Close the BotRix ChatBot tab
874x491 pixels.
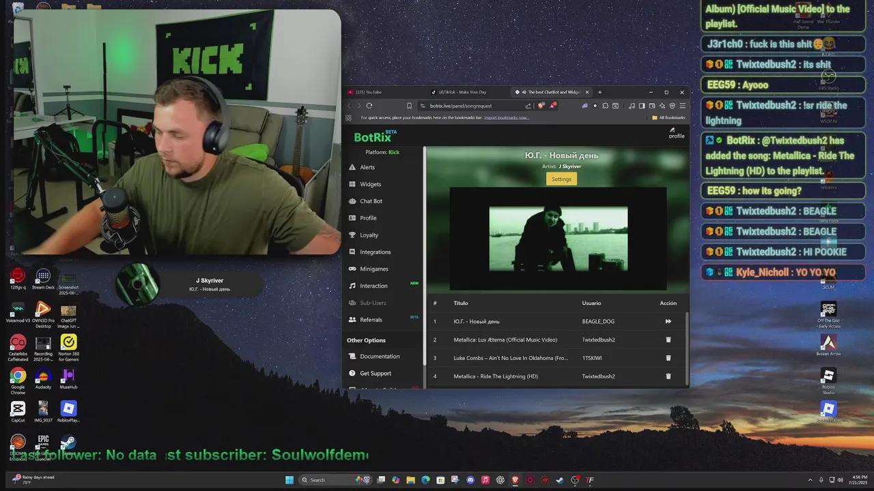(x=587, y=92)
